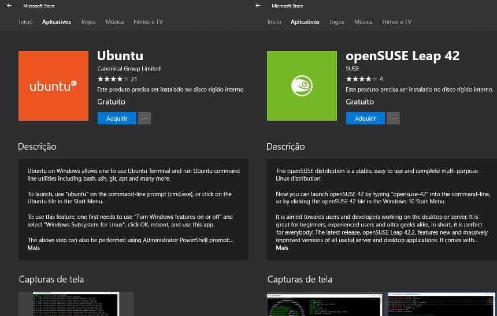Viewport: 497px width, 316px height.
Task: Click "The openSUSE distribution is a stable" paragraph
Action: pos(377,174)
